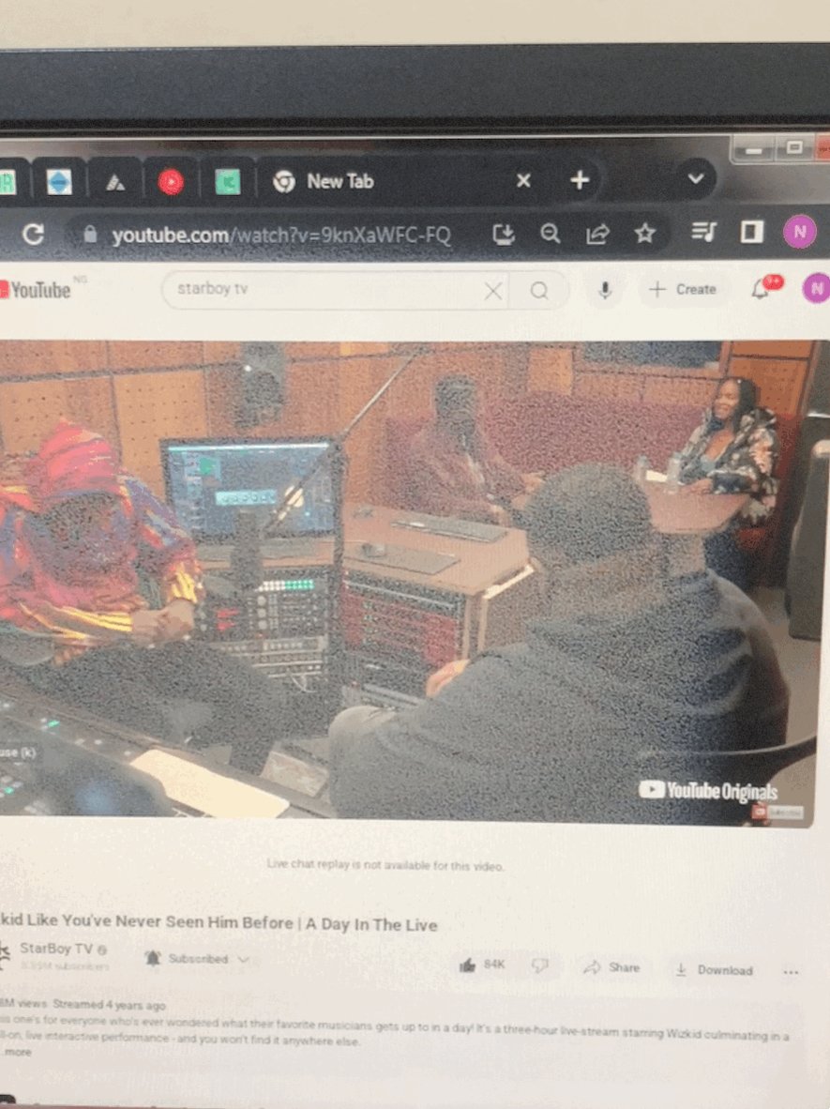Open Chrome profile avatar N
The image size is (830, 1109).
[x=800, y=232]
